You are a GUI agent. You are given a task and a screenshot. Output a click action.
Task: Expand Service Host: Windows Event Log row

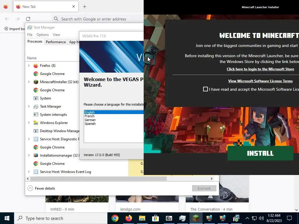tap(29, 171)
